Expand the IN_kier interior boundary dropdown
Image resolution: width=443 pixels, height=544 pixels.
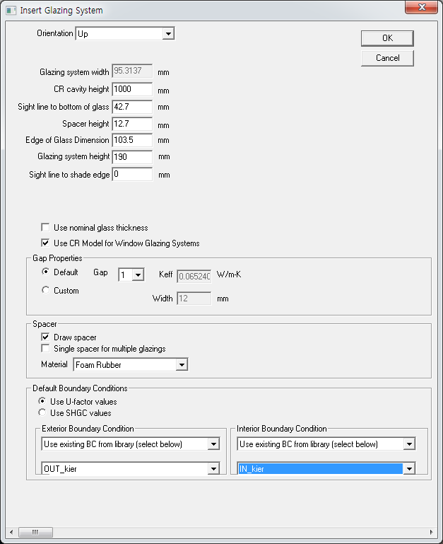coord(408,469)
